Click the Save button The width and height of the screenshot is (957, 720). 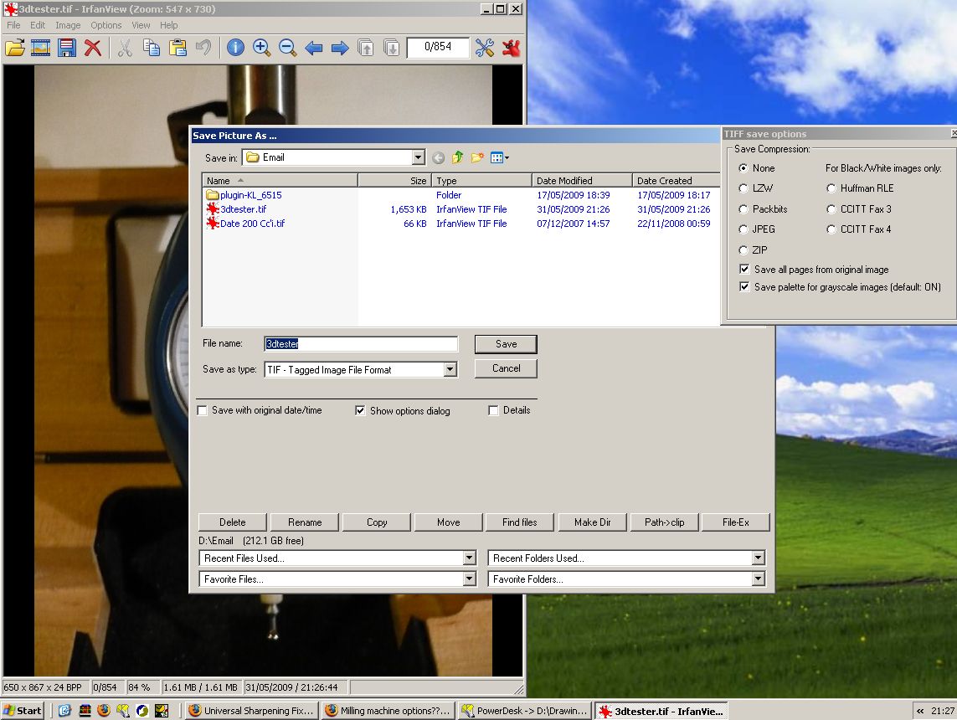coord(506,344)
